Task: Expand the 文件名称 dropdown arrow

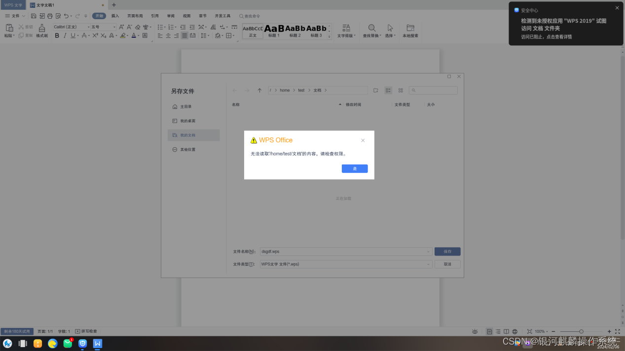Action: (x=428, y=252)
